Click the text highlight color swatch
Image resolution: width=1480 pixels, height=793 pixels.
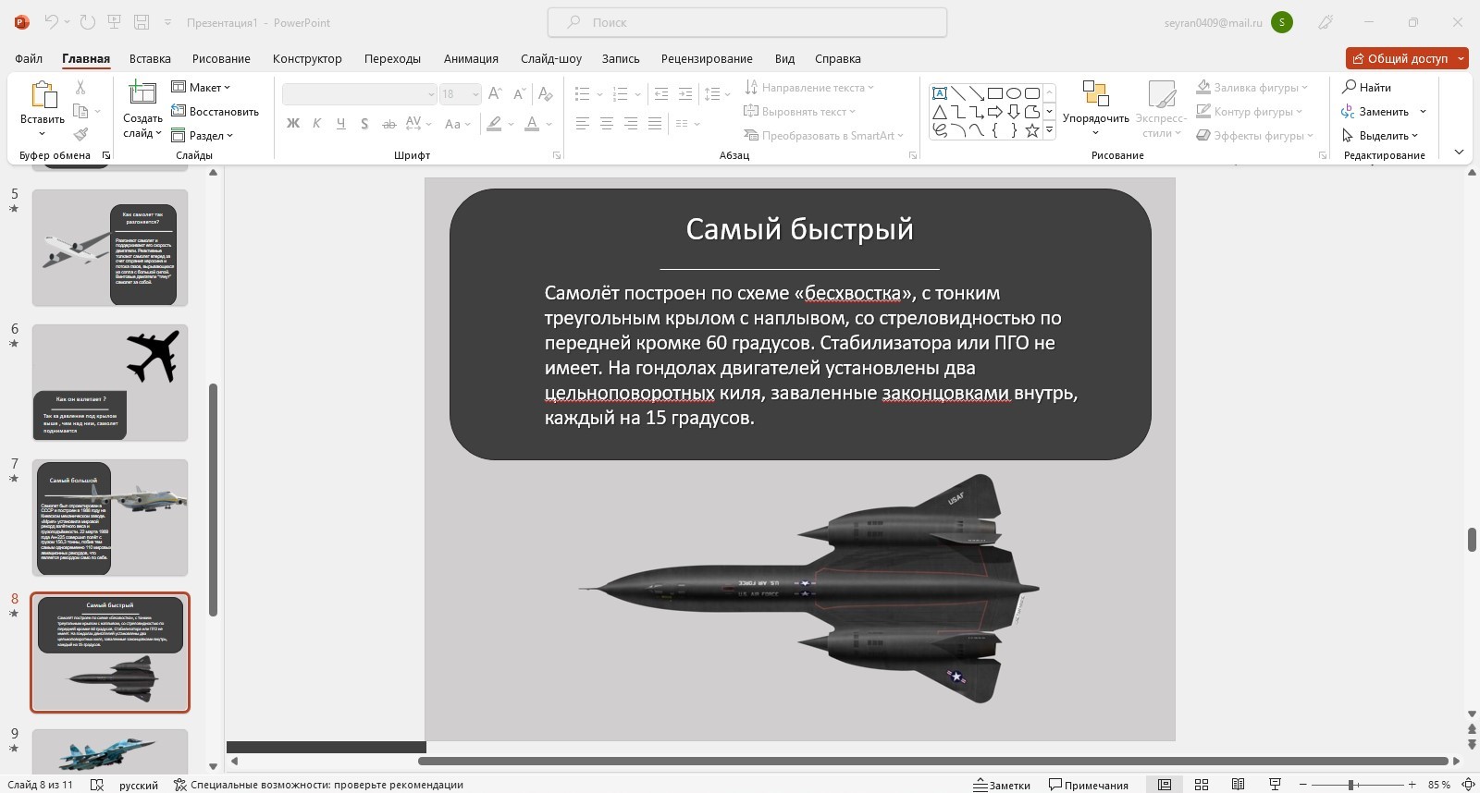point(495,123)
